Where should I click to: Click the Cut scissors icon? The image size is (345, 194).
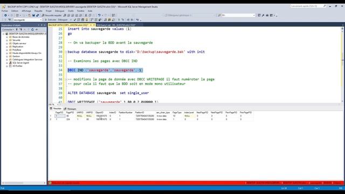point(86,16)
